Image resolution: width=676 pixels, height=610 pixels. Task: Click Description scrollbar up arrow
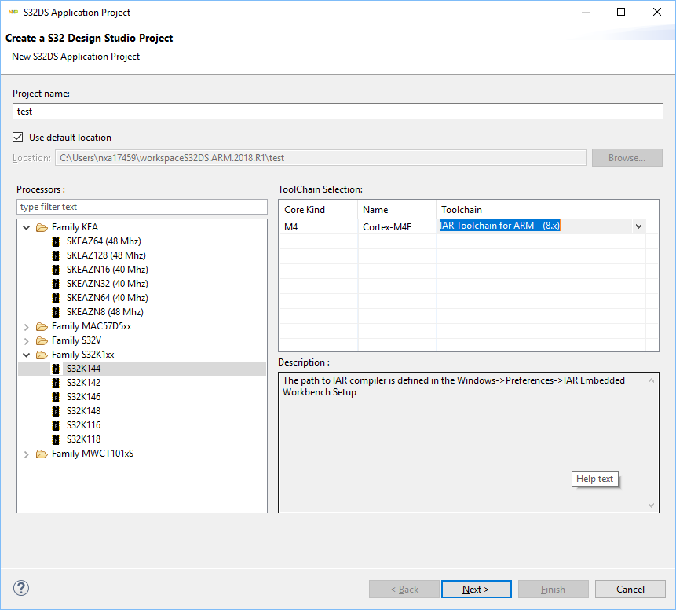click(651, 380)
